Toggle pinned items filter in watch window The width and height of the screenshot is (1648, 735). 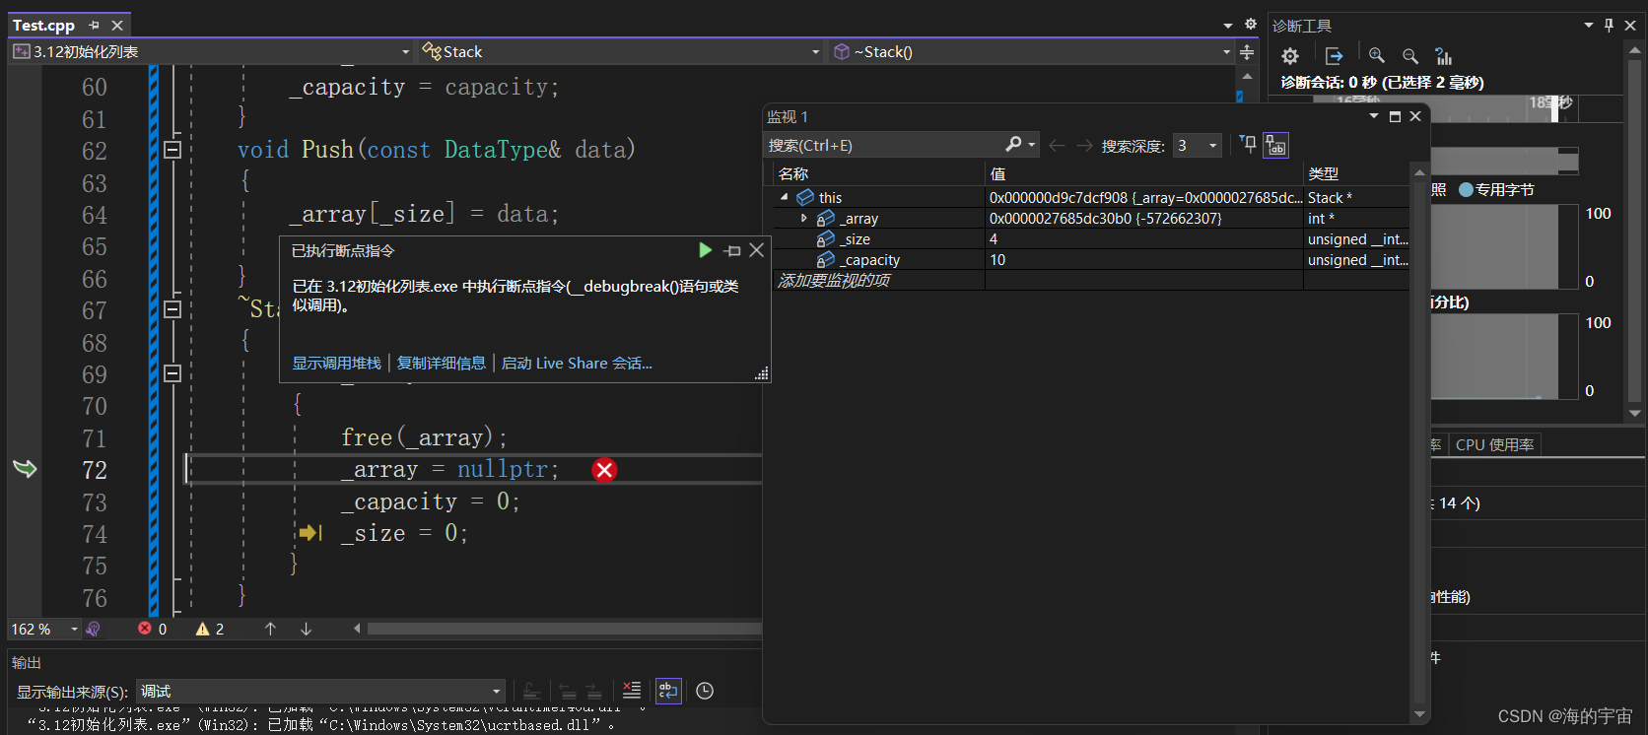point(1248,145)
